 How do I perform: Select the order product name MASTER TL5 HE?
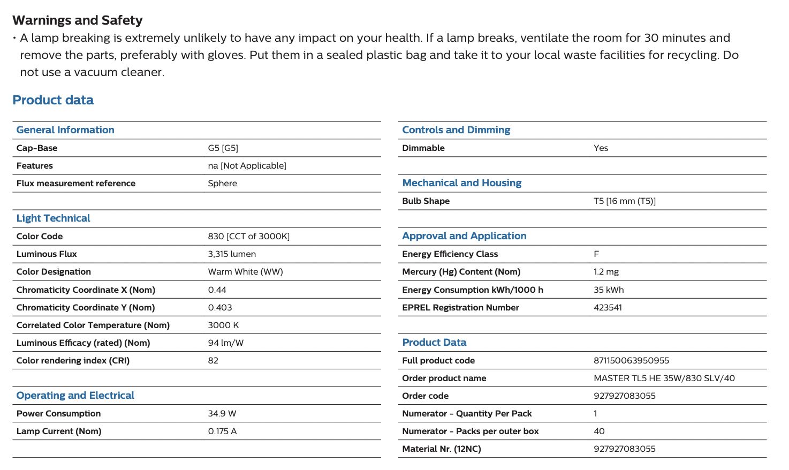(664, 378)
